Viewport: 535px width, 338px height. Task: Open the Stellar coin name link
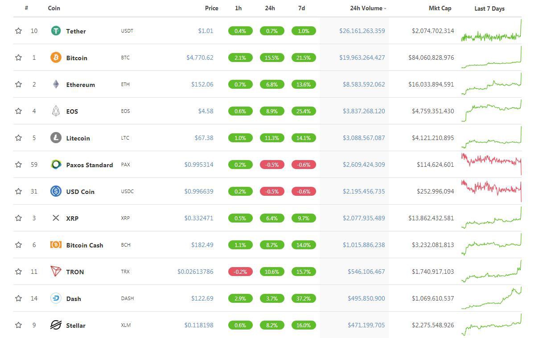(x=75, y=326)
